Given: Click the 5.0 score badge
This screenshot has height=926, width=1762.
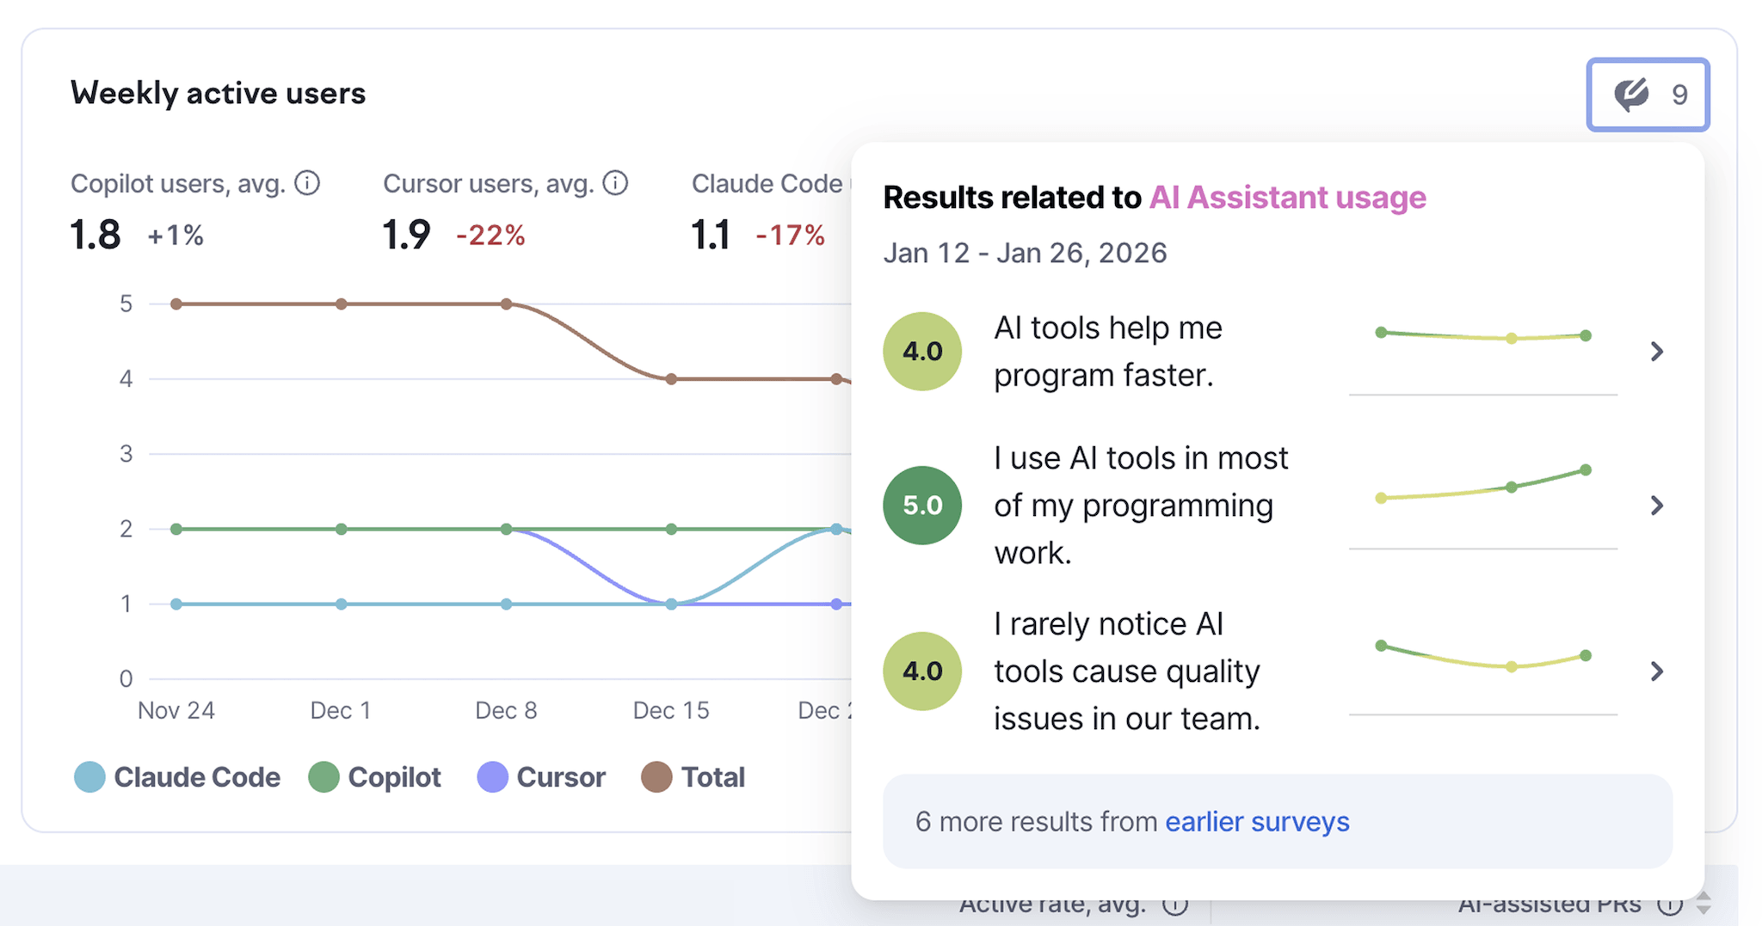Looking at the screenshot, I should pyautogui.click(x=922, y=506).
